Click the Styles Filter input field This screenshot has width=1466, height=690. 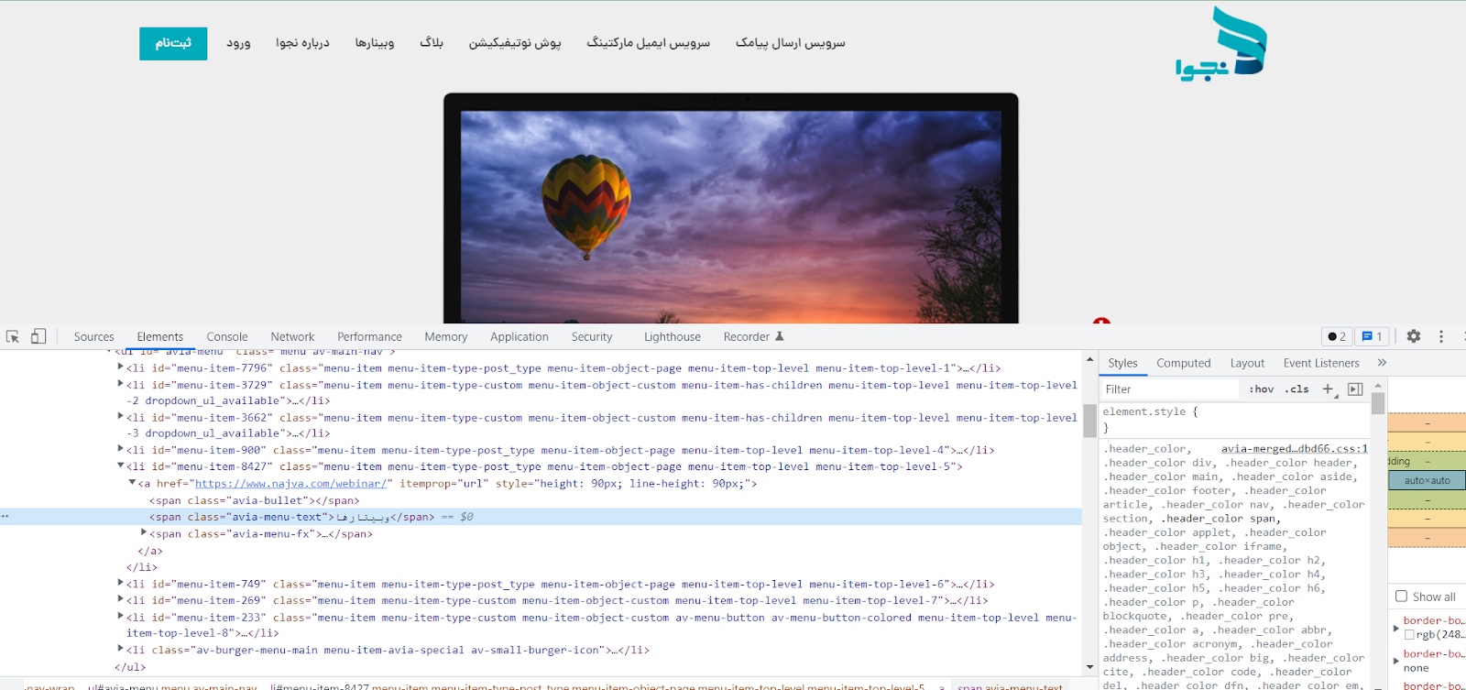(1171, 389)
